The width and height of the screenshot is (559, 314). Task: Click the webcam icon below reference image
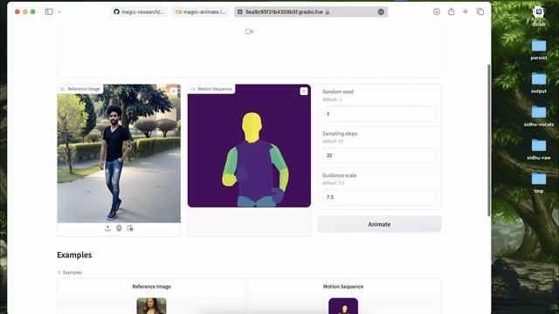(119, 229)
